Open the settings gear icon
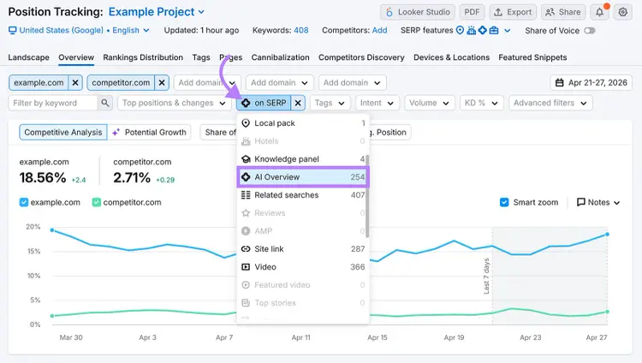The height and width of the screenshot is (363, 642). 623,12
